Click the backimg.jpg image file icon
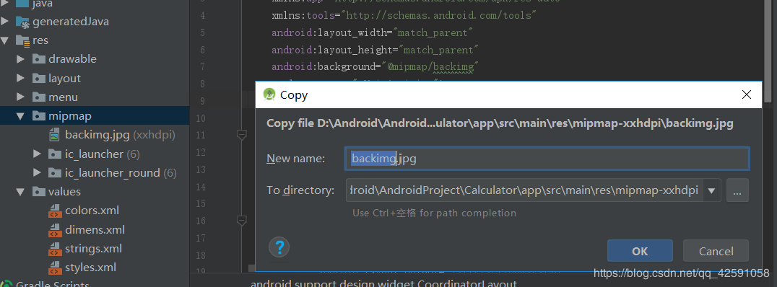 click(55, 135)
